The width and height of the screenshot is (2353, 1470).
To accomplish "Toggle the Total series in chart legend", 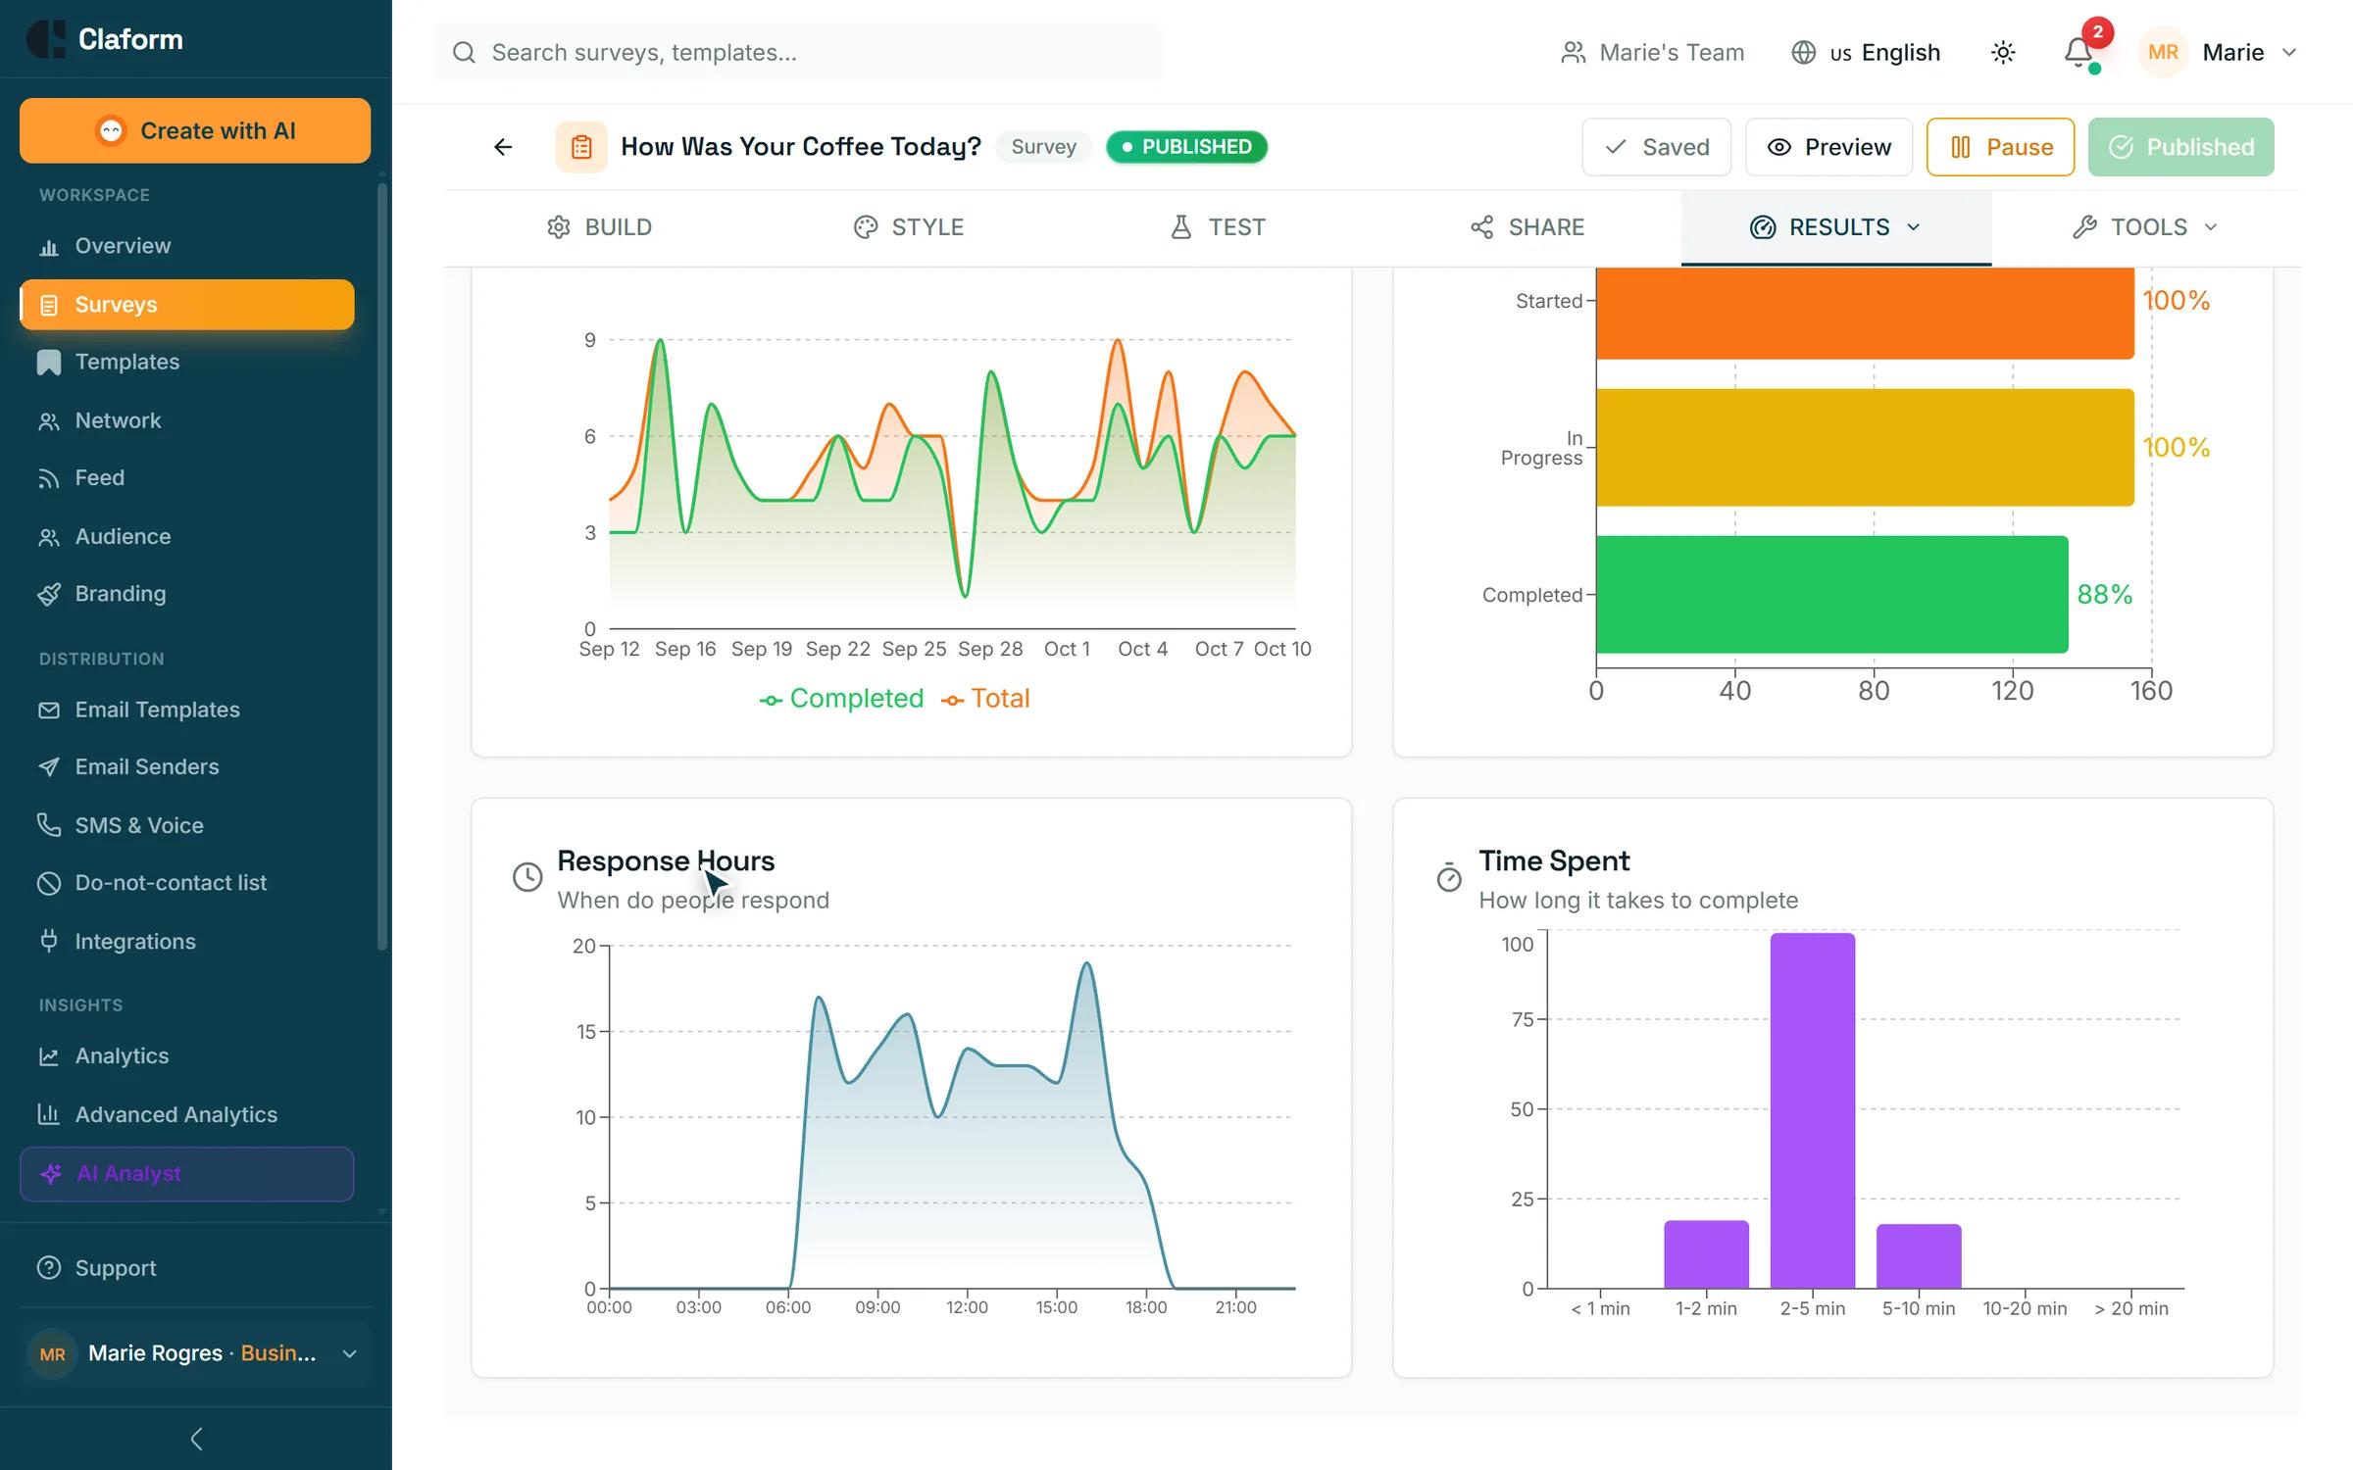I will (x=985, y=699).
